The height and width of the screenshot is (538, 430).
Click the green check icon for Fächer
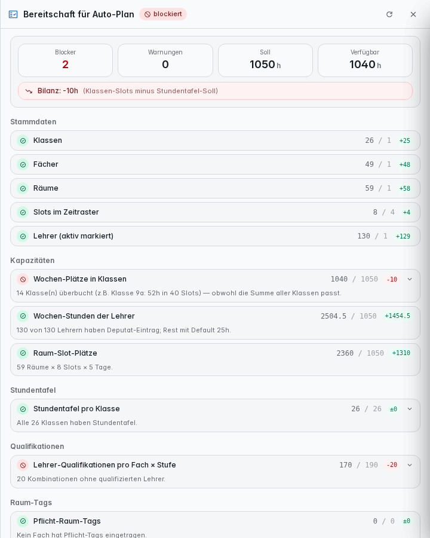tap(23, 165)
